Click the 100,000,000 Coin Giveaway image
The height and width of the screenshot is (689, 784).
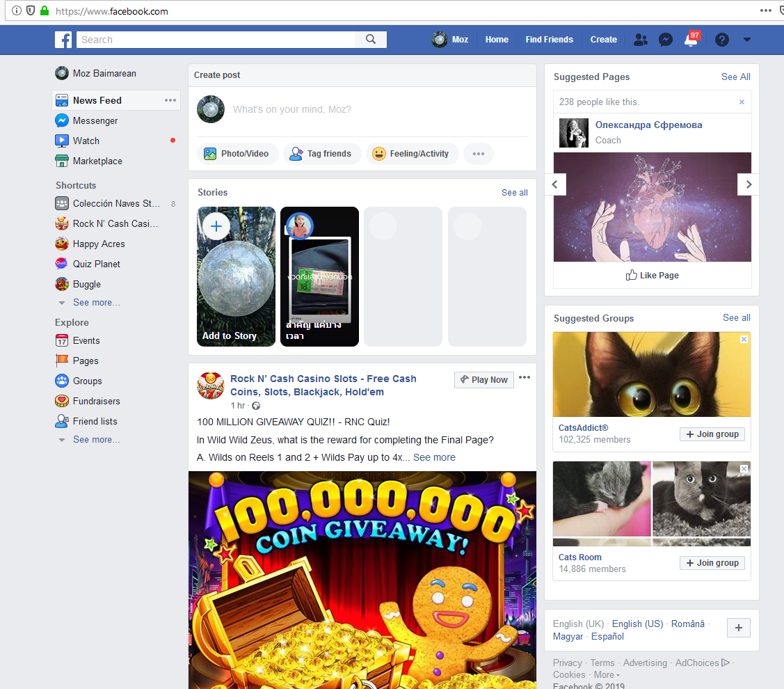(362, 580)
